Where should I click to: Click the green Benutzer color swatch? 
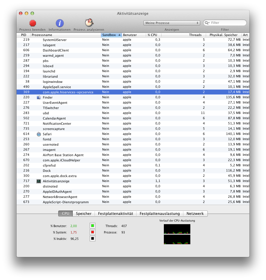[x=93, y=226]
